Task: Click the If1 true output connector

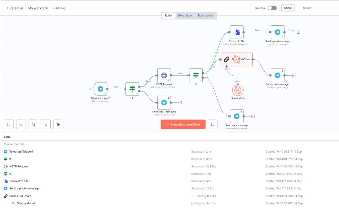Action: coord(203,73)
